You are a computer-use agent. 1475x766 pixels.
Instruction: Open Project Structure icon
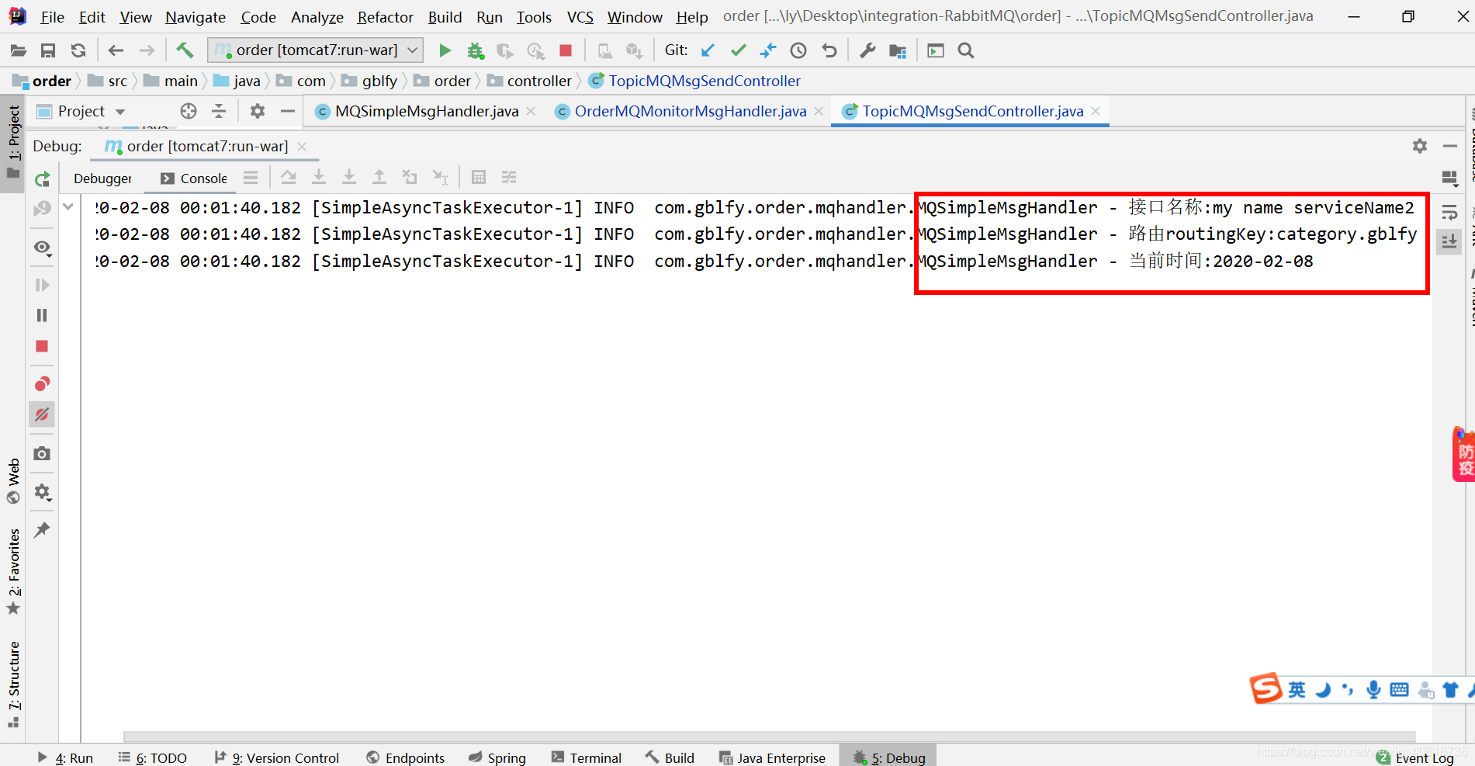pyautogui.click(x=898, y=50)
